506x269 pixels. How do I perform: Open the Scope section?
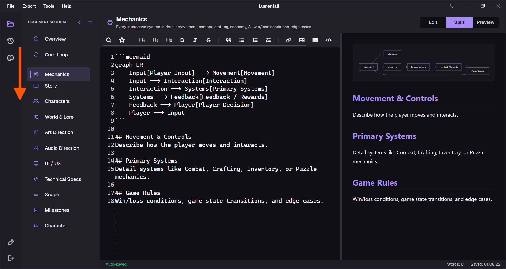(59, 195)
